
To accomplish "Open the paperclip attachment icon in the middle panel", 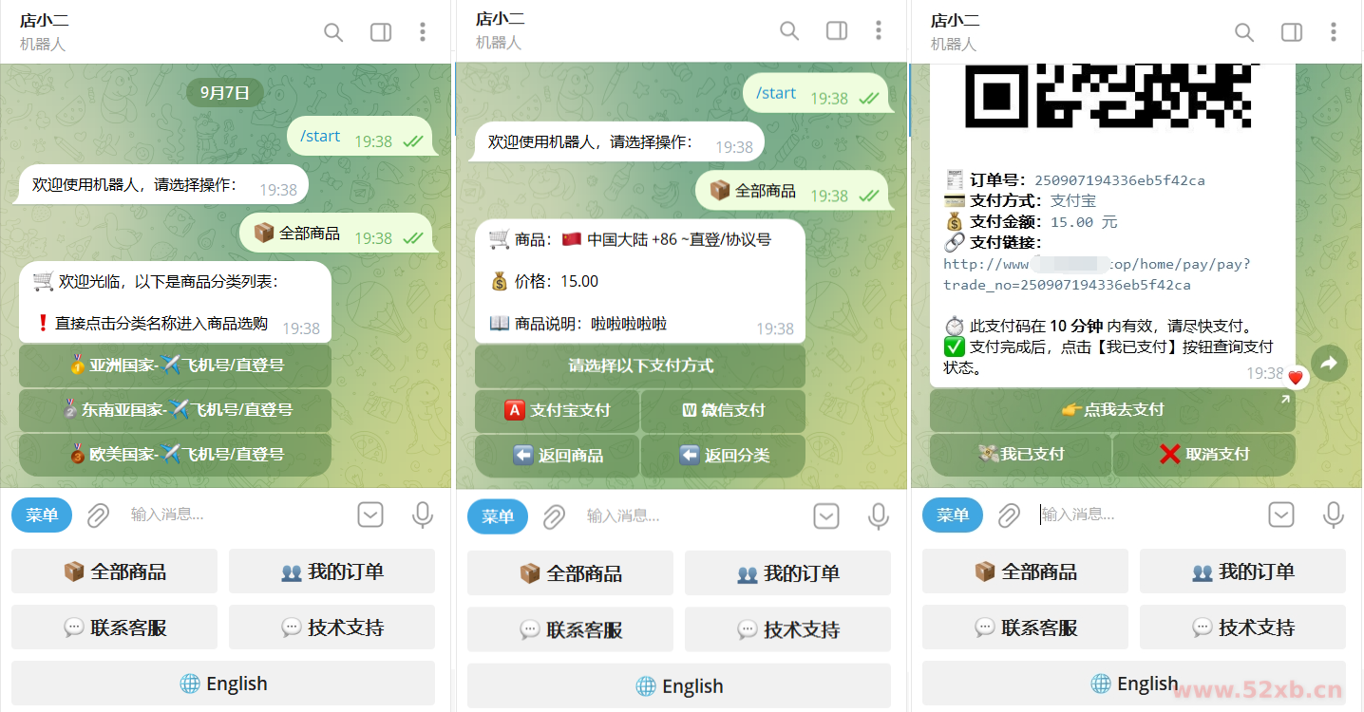I will coord(554,515).
